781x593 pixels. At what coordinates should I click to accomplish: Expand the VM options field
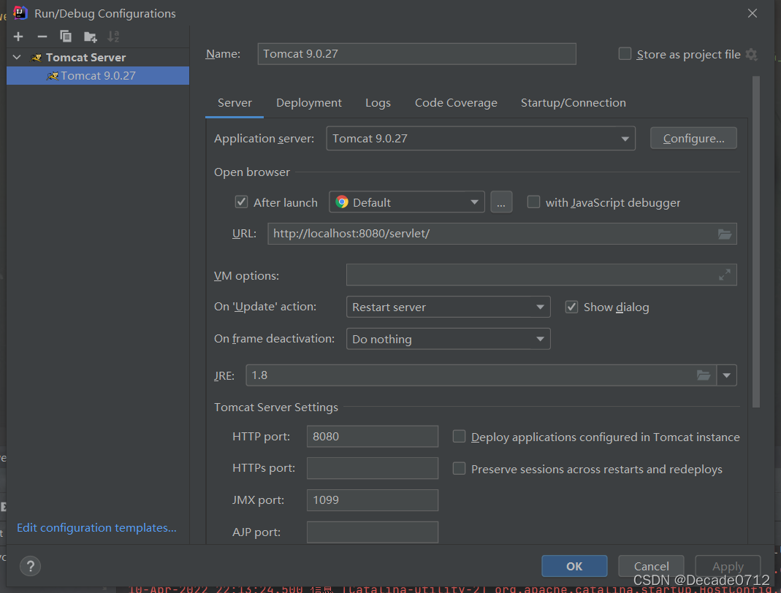point(725,275)
